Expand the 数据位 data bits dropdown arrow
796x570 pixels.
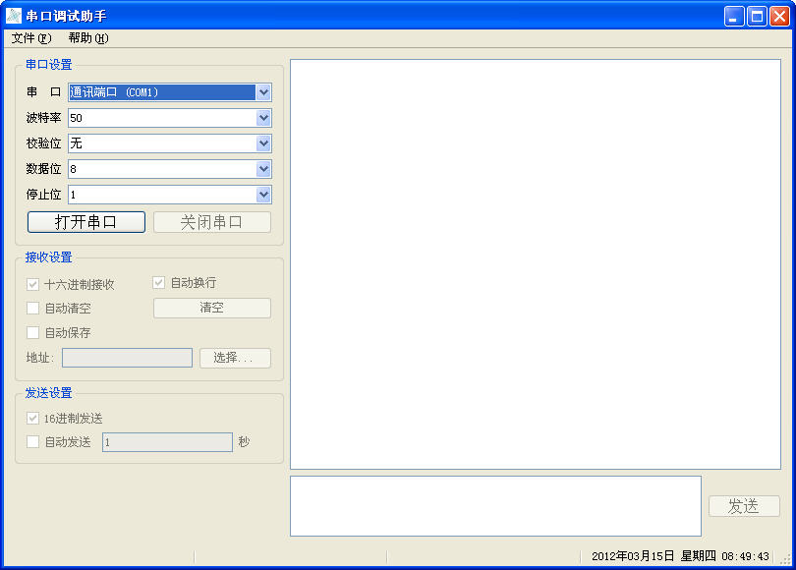coord(263,169)
